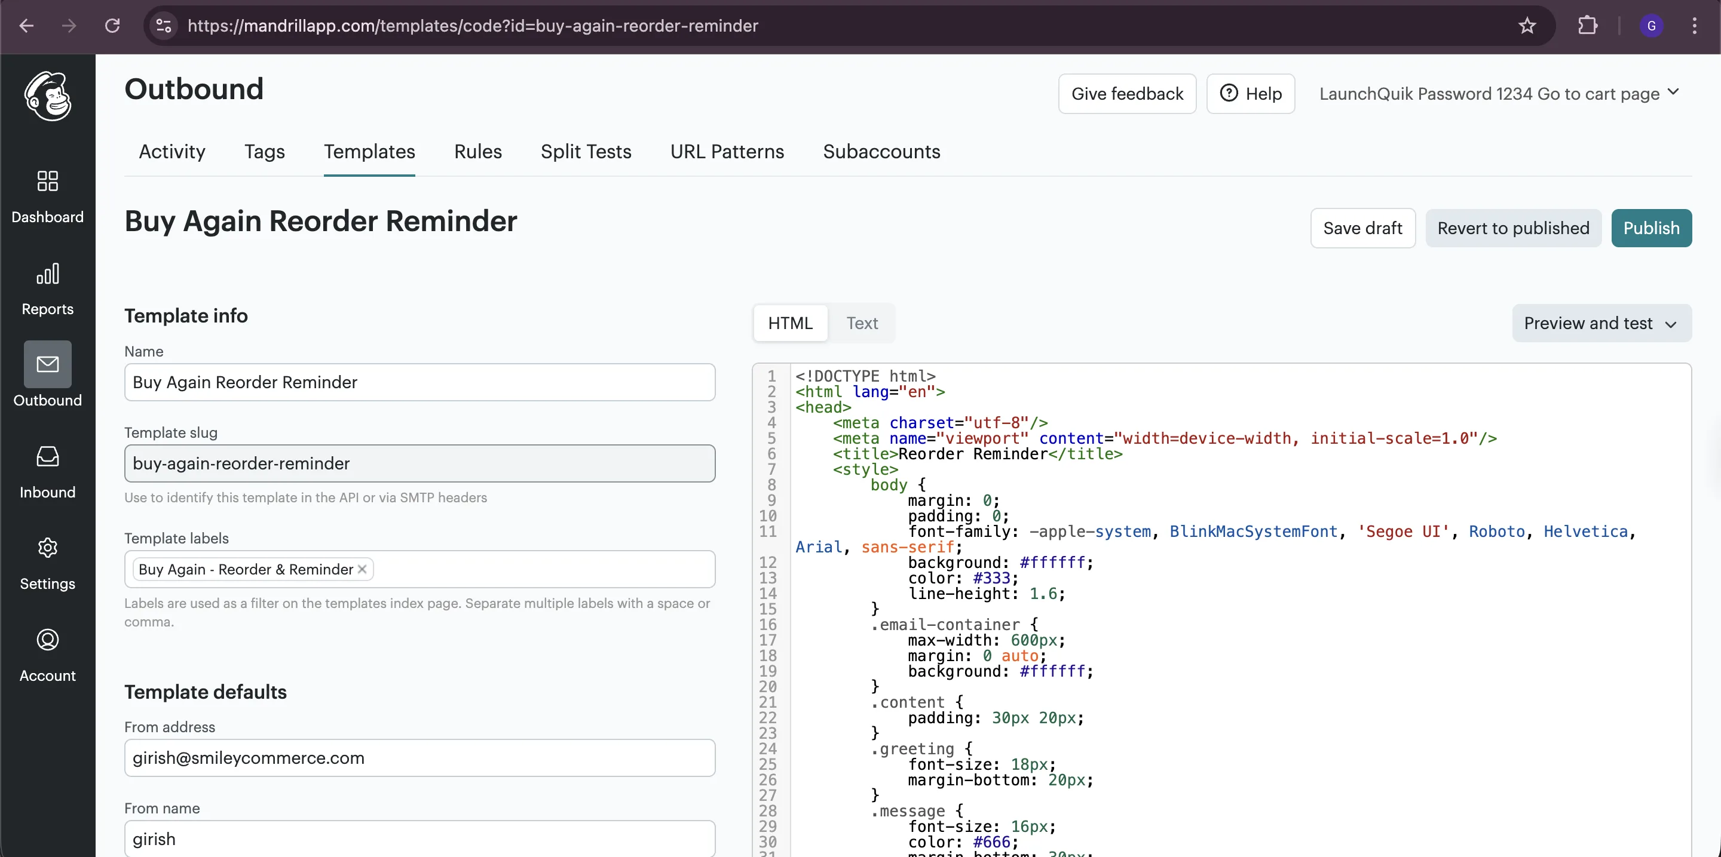
Task: Open browser extensions puzzle icon
Action: 1587,26
